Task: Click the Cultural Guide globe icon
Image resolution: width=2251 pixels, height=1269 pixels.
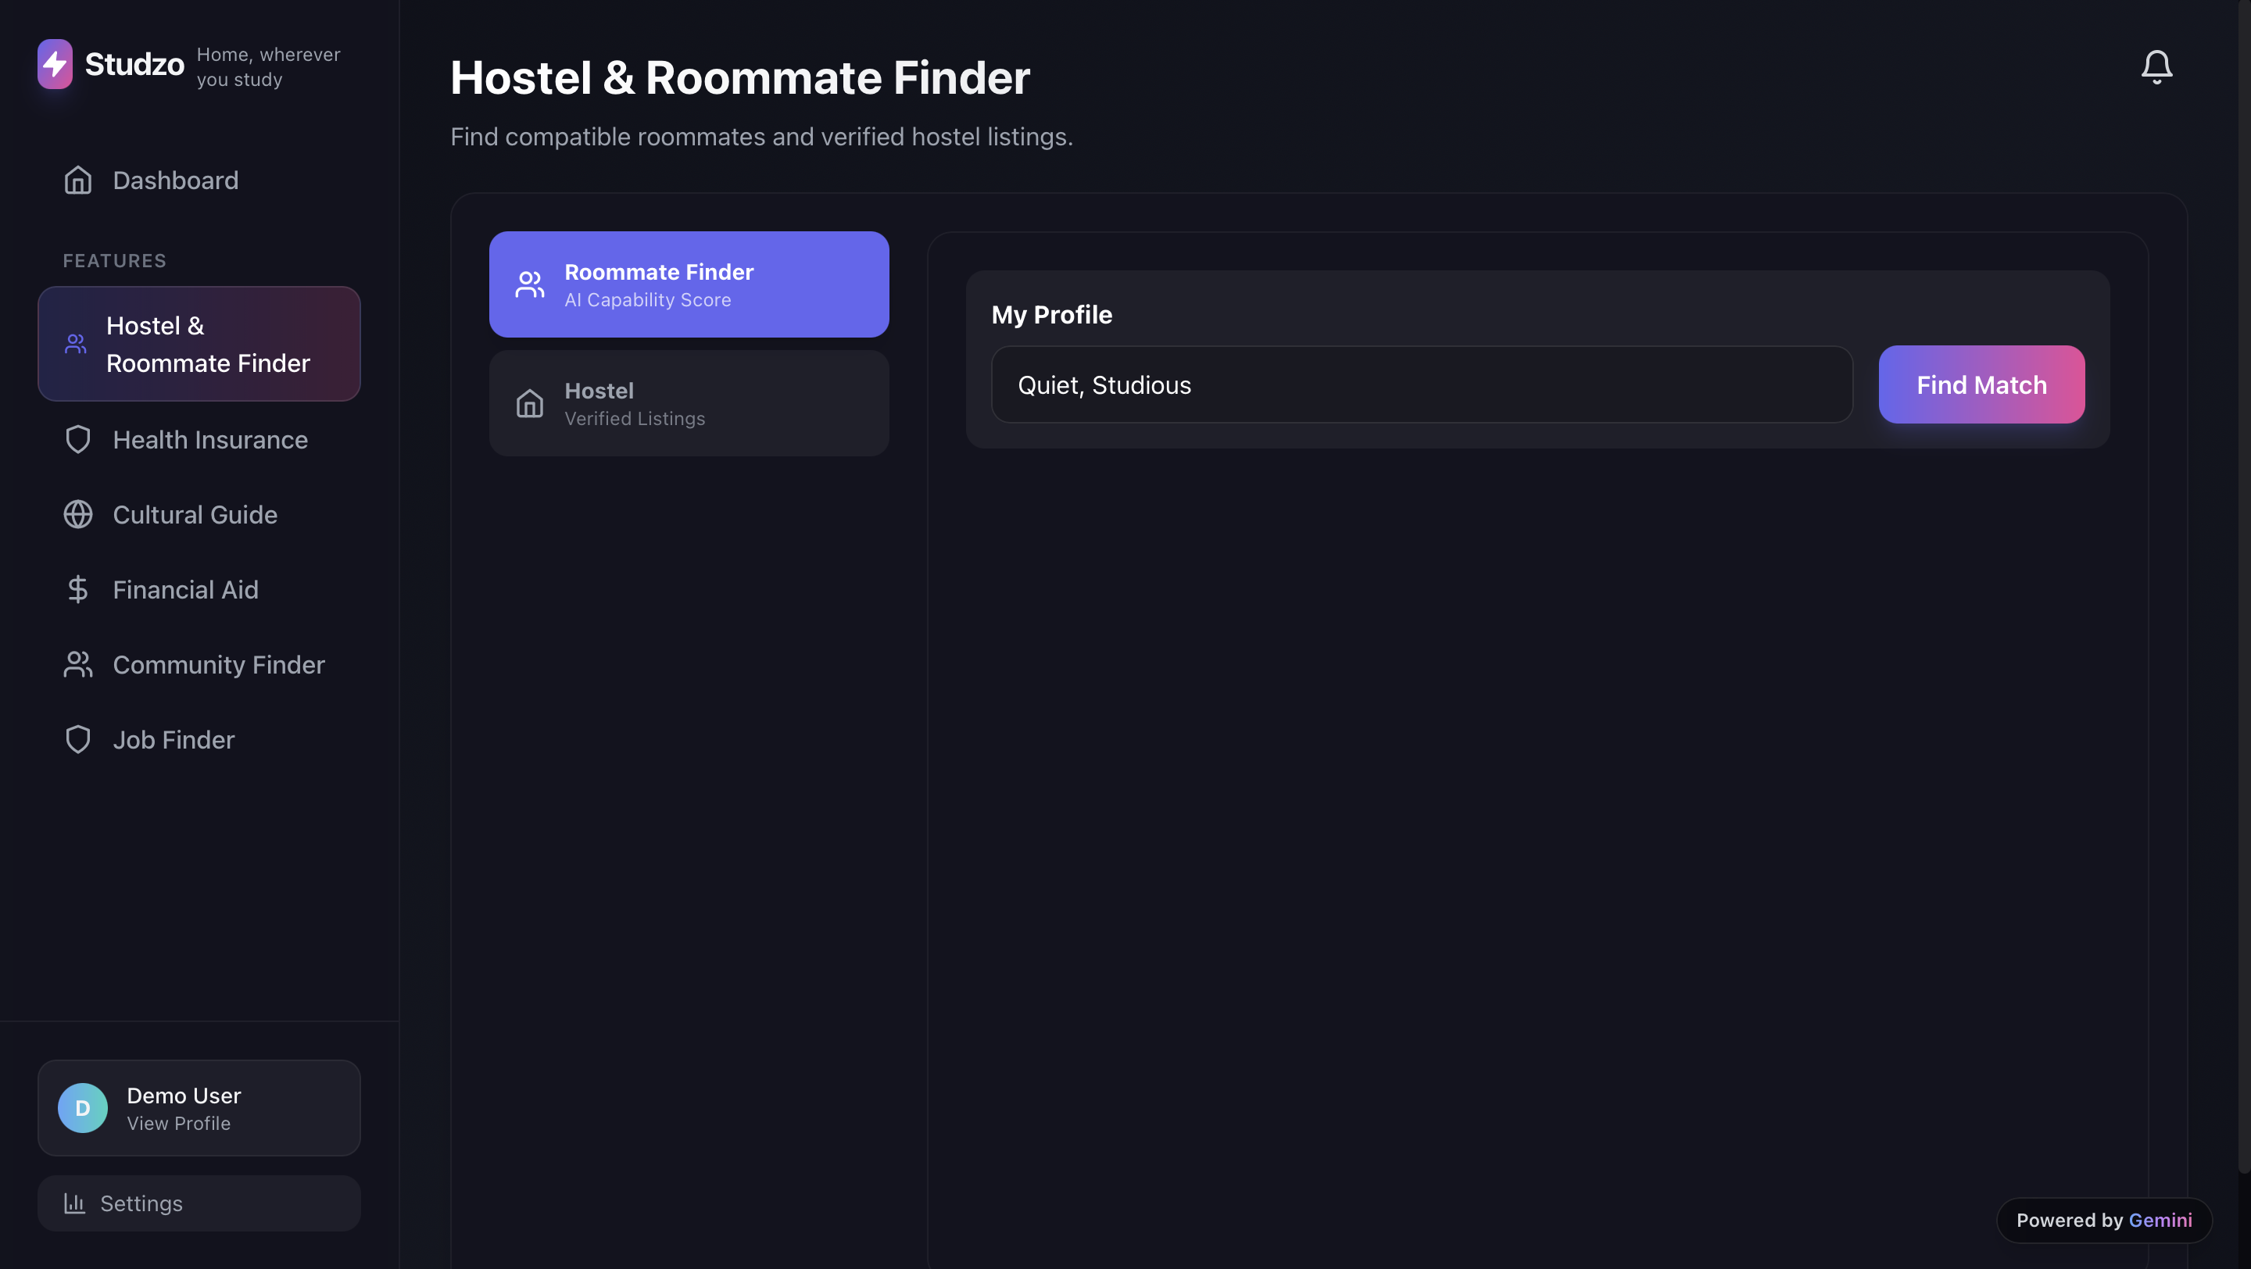Action: pos(78,514)
